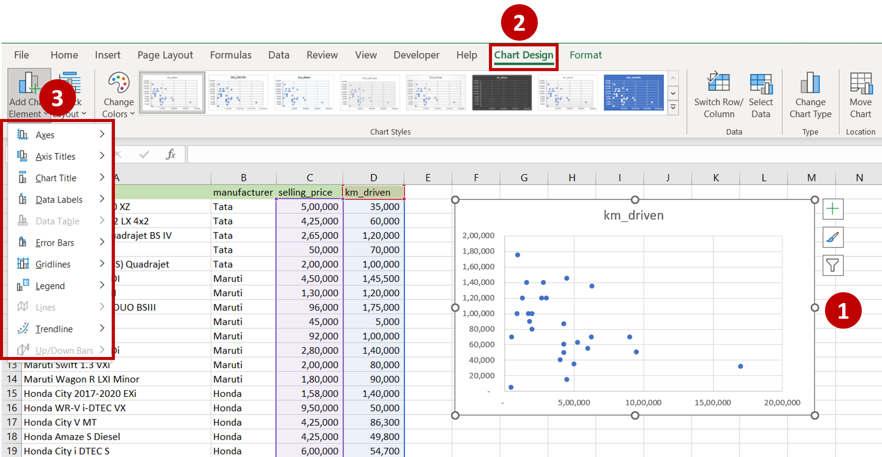
Task: Click the green plus Chart Elements button
Action: (x=833, y=209)
